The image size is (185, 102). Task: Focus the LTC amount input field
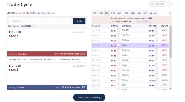pyautogui.click(x=40, y=21)
